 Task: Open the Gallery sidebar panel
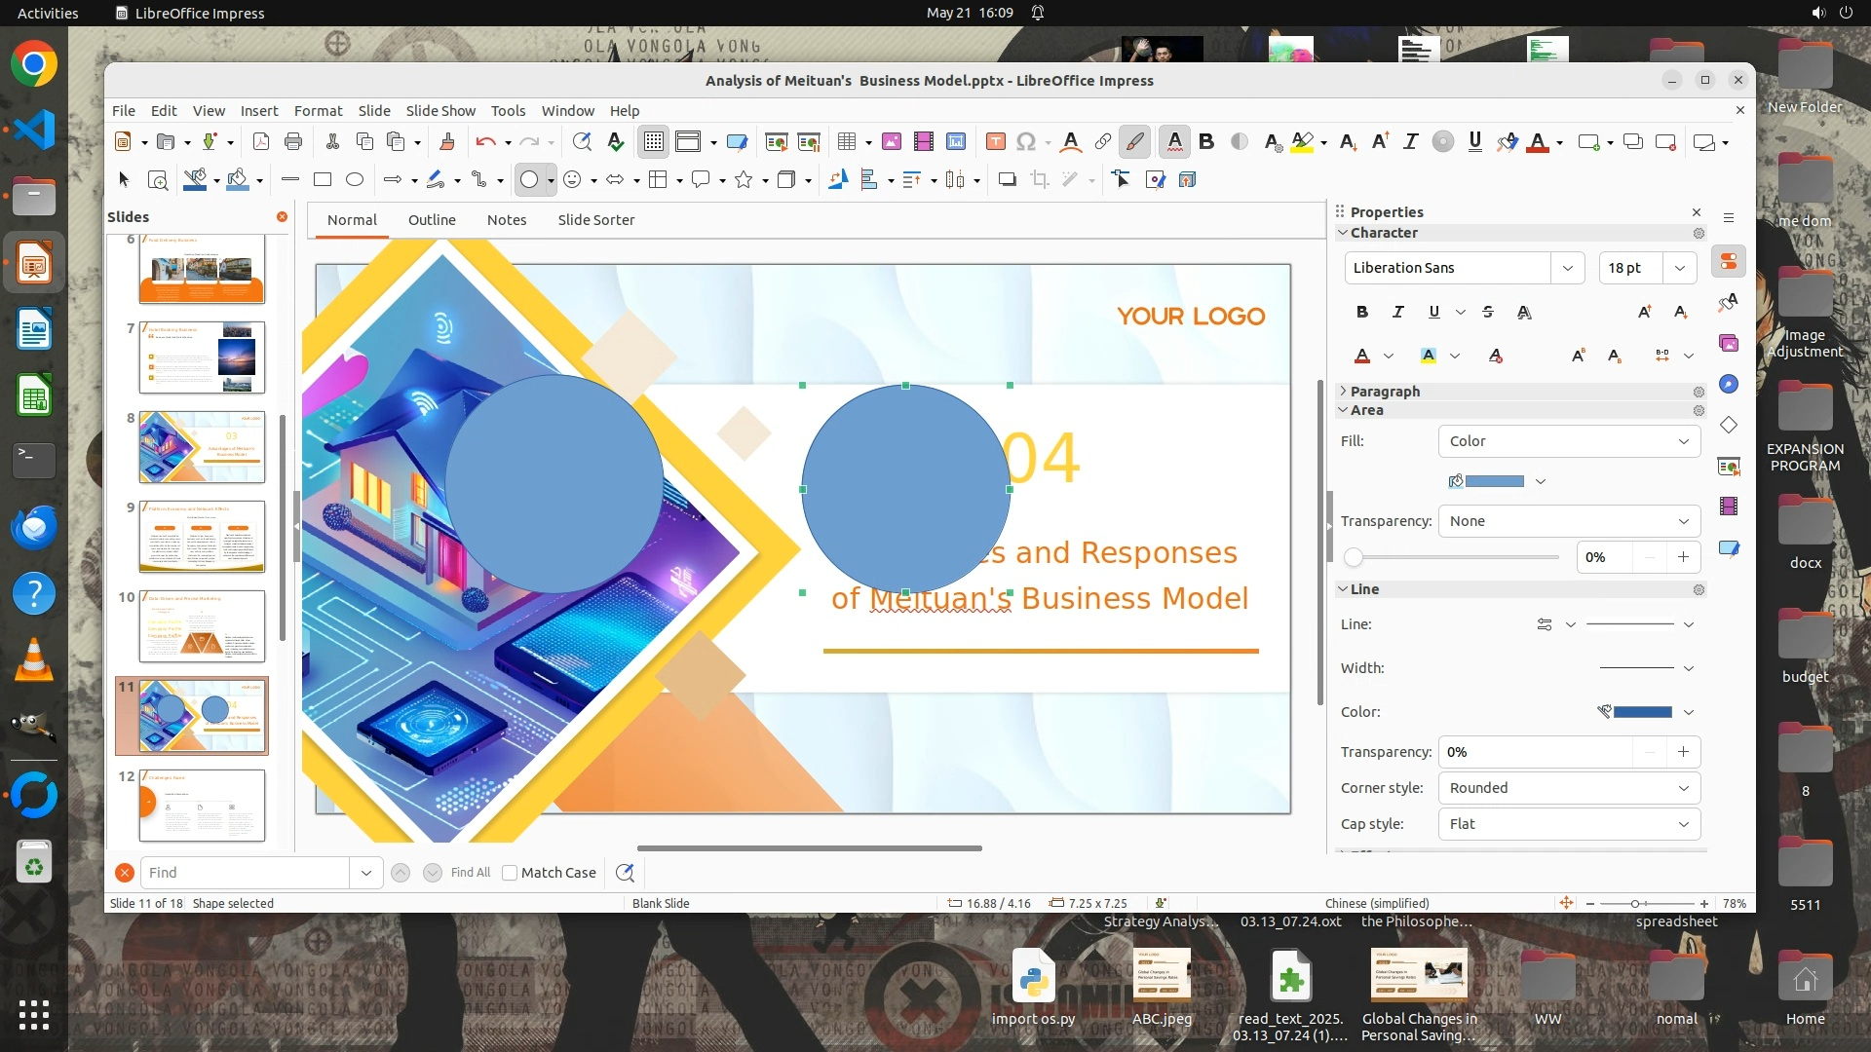1729,343
